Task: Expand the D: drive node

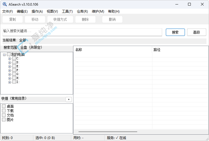Action: tap(10, 63)
